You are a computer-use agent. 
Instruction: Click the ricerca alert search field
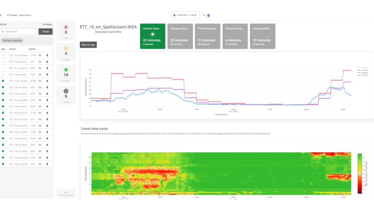click(19, 31)
